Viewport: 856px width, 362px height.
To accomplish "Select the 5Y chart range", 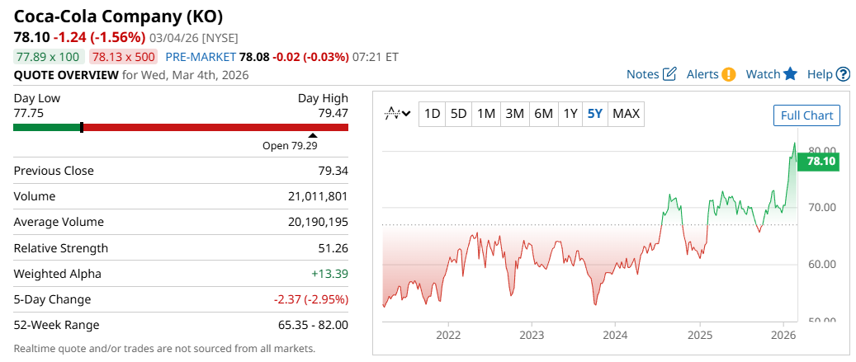I will 594,114.
